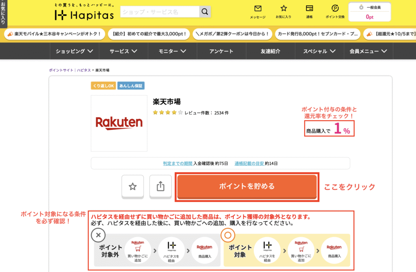Select the 友達紹介 menu item

tap(270, 51)
